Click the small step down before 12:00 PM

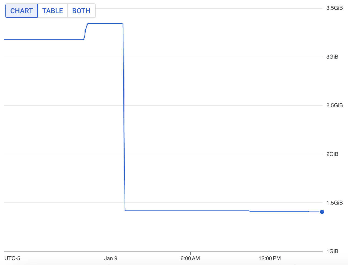click(x=249, y=211)
